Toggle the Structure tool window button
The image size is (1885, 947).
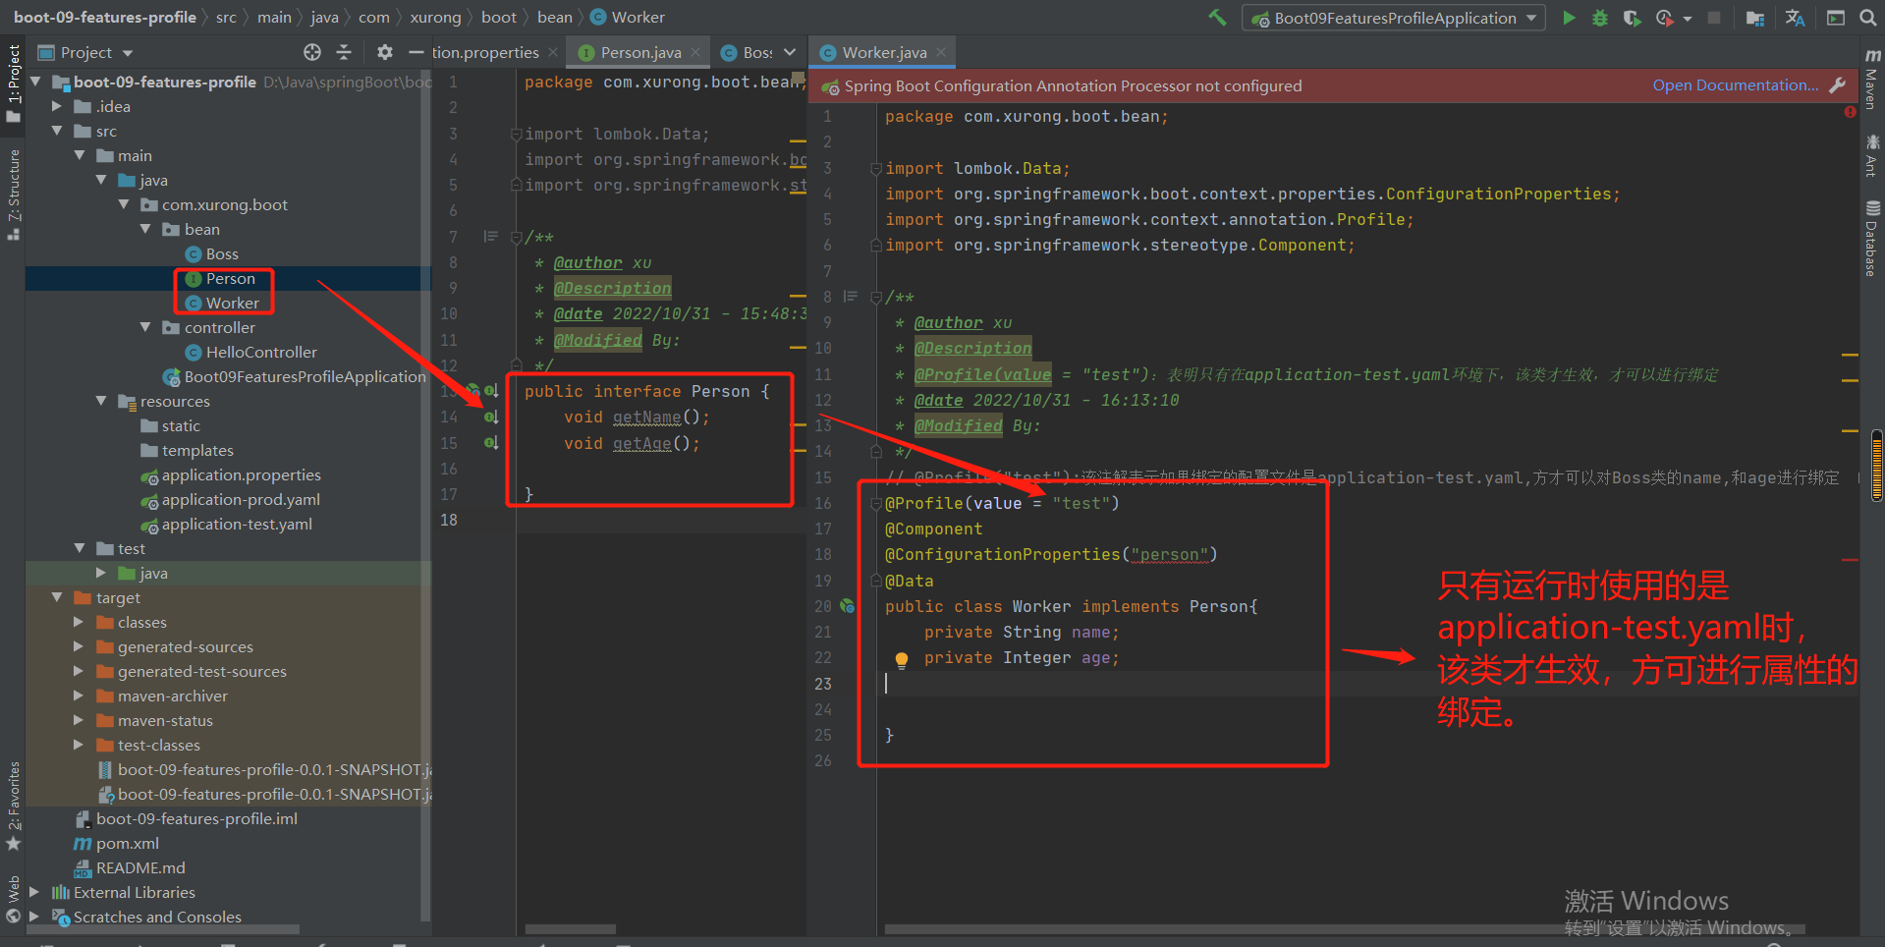click(13, 194)
